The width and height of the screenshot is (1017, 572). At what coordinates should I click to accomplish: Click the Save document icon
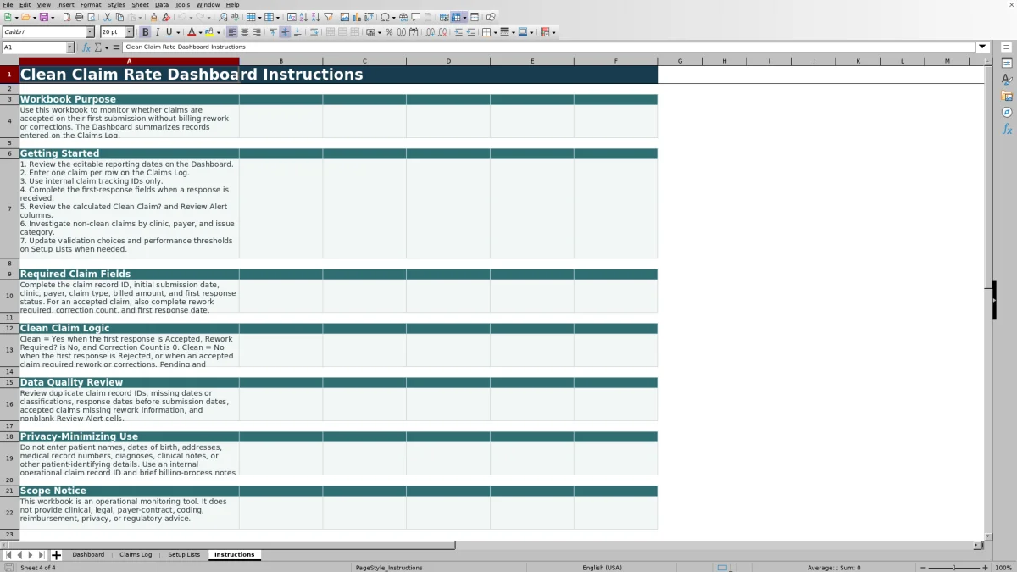(x=42, y=17)
